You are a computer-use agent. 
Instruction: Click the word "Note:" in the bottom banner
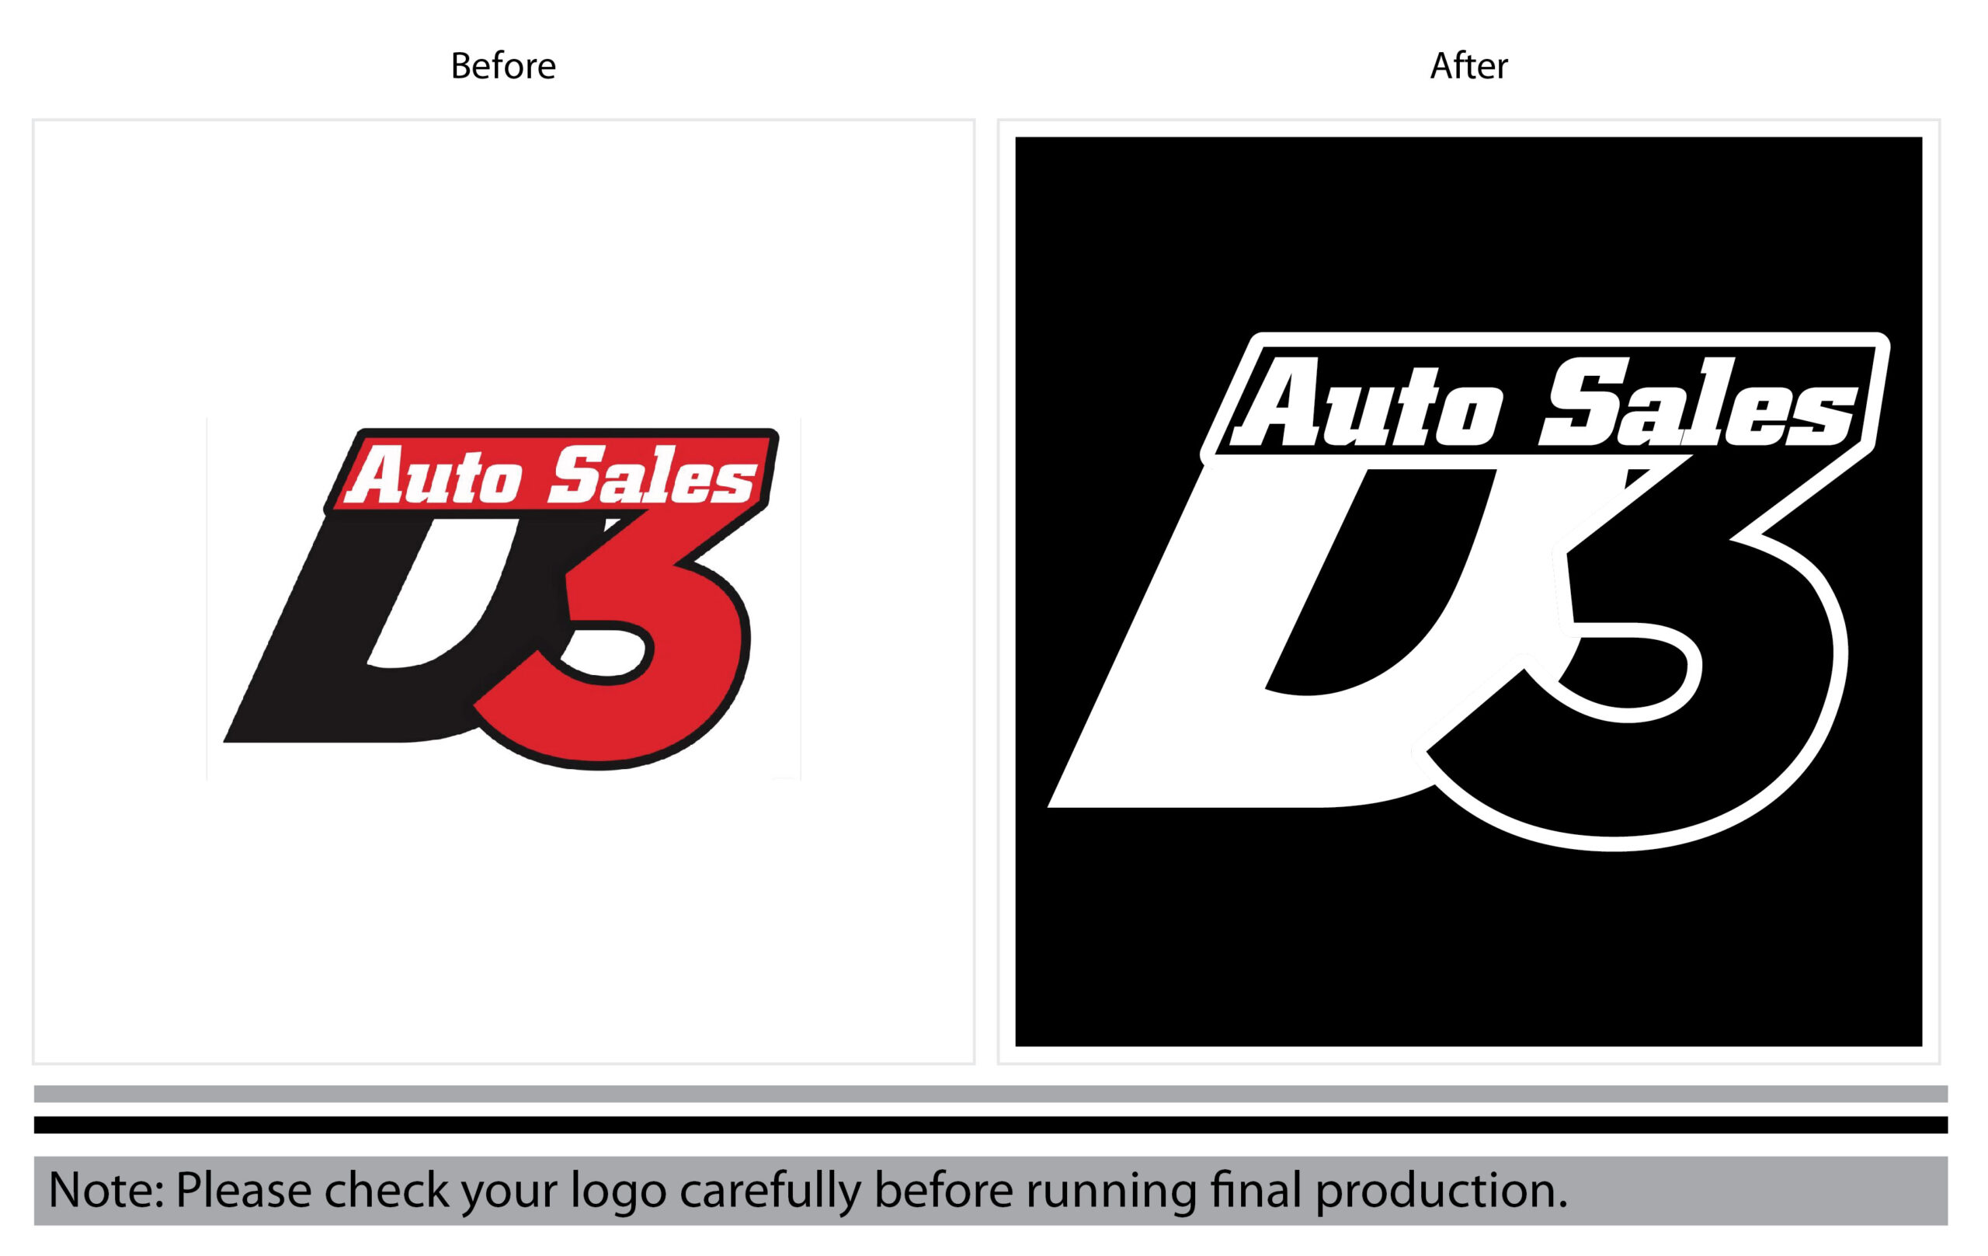(107, 1190)
